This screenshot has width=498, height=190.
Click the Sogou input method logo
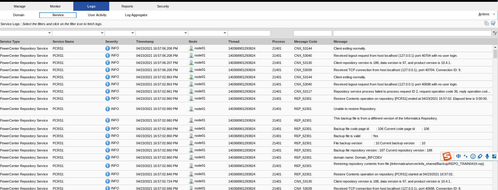coord(447,156)
